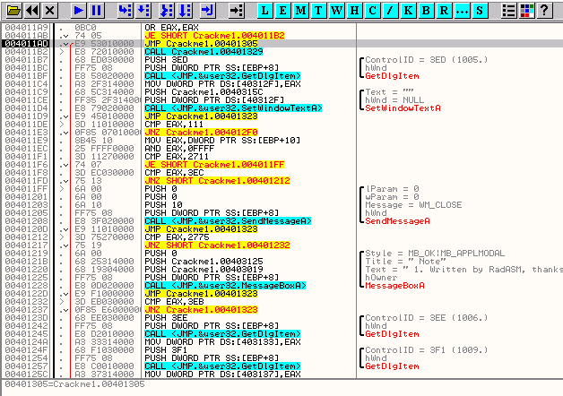Viewport: 563px width, 396px height.
Task: Restart the program with the rewind icon
Action: pyautogui.click(x=31, y=10)
